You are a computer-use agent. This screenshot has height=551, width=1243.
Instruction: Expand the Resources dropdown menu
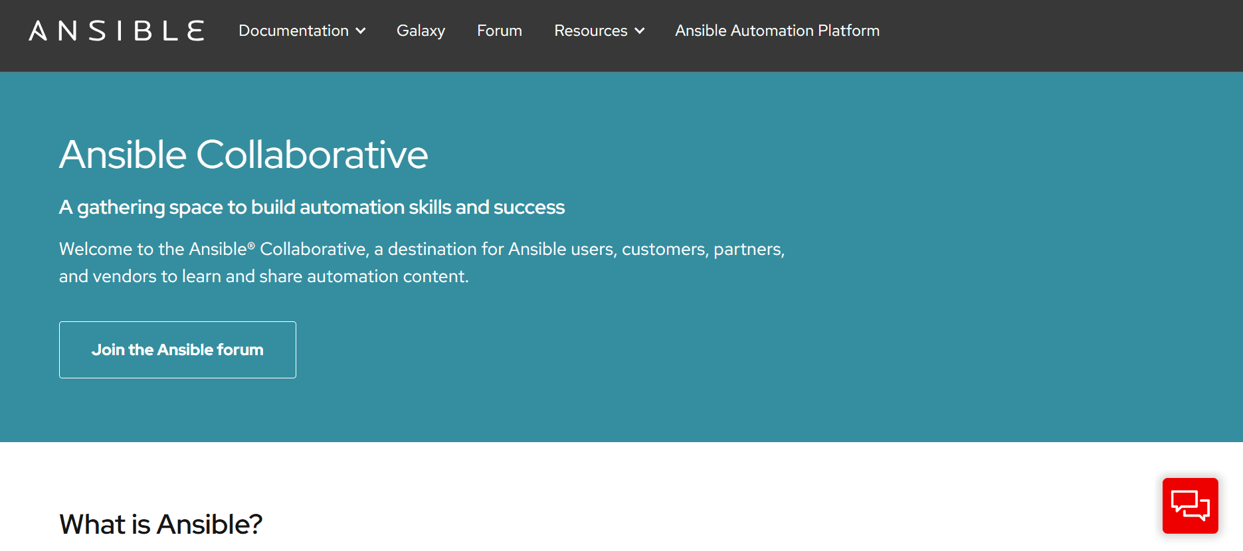[x=599, y=31]
